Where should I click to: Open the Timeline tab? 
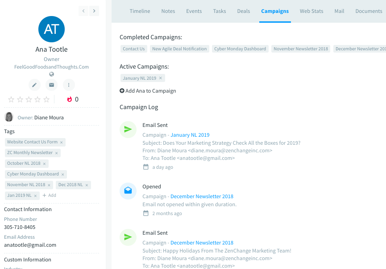pos(140,11)
